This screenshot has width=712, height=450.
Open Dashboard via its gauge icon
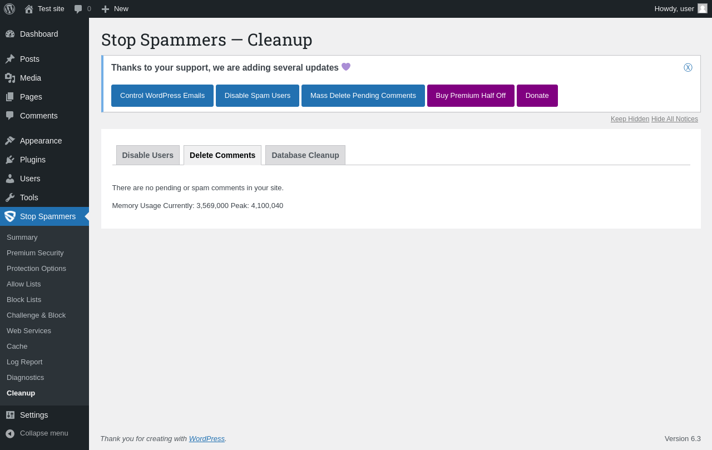pos(10,34)
